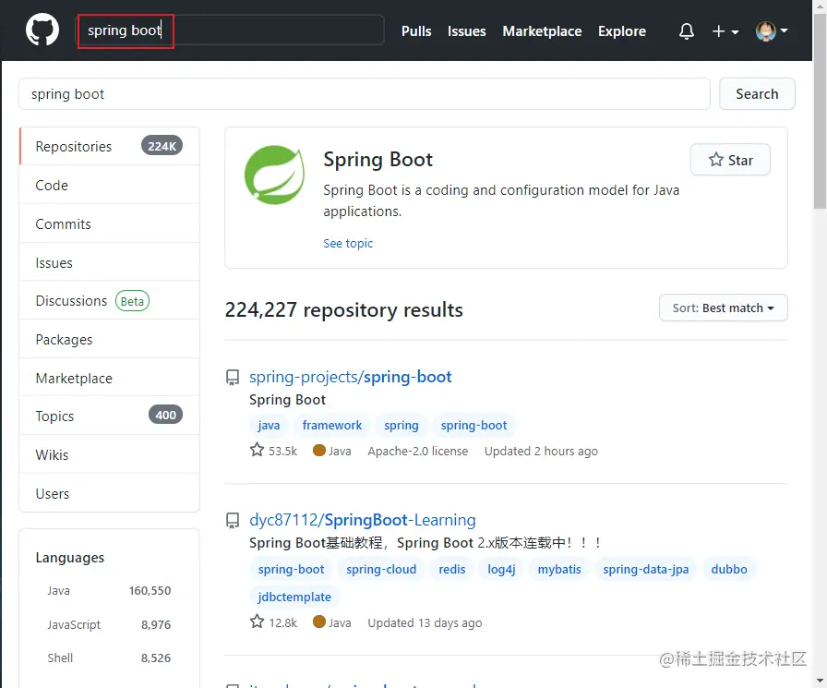The height and width of the screenshot is (688, 827).
Task: Select the Code filter
Action: click(x=110, y=186)
